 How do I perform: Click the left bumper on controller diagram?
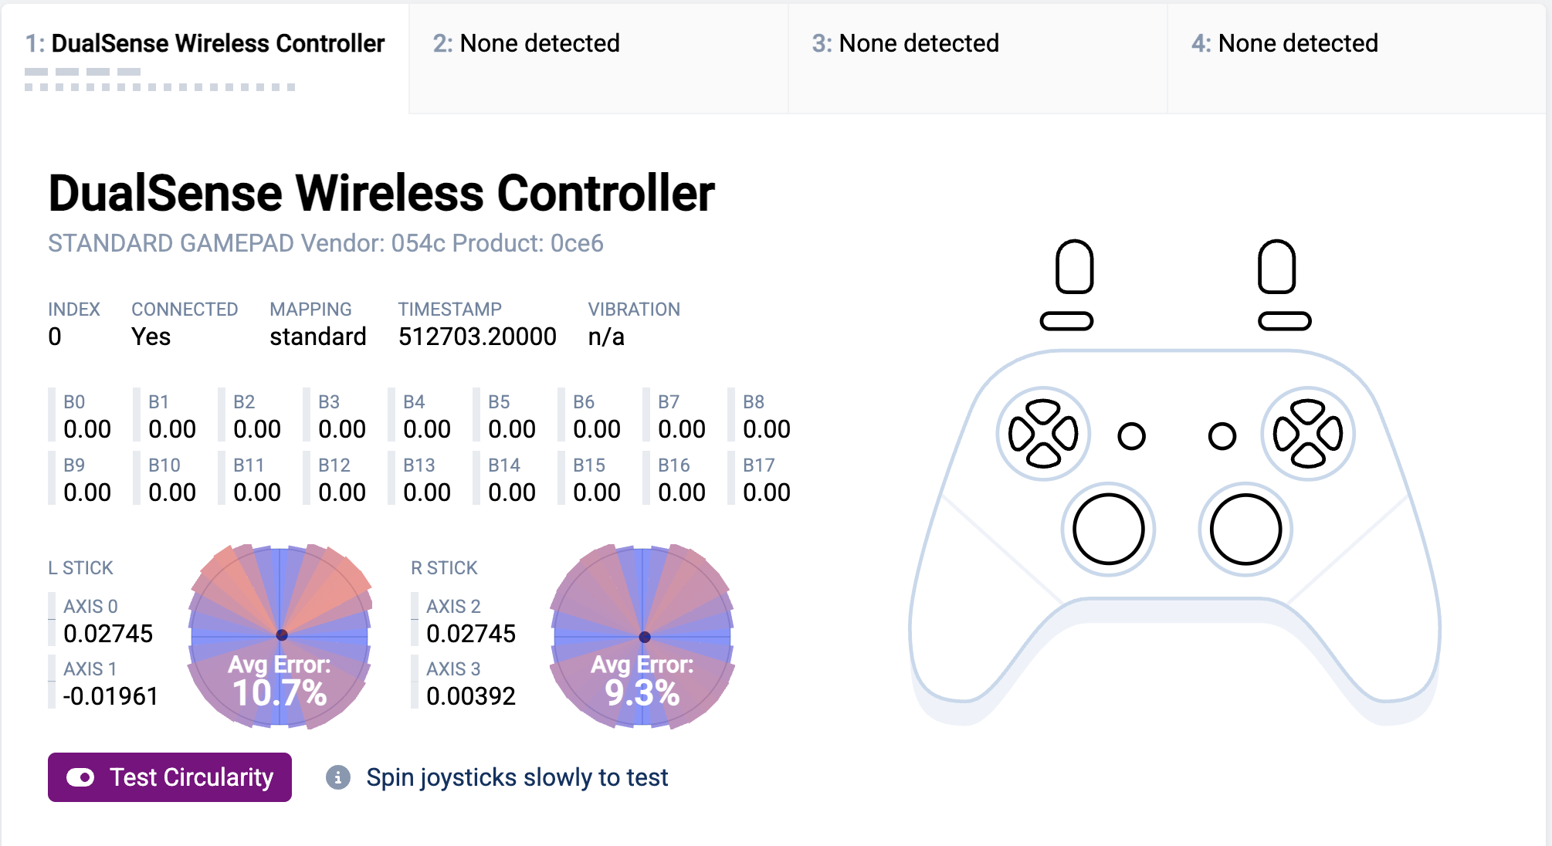click(x=1066, y=321)
